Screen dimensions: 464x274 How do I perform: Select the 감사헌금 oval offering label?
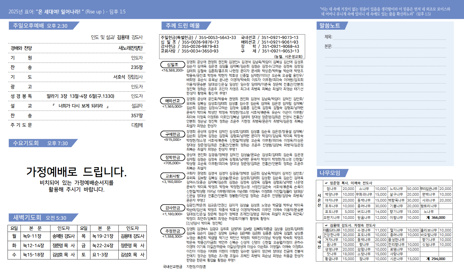(173, 208)
